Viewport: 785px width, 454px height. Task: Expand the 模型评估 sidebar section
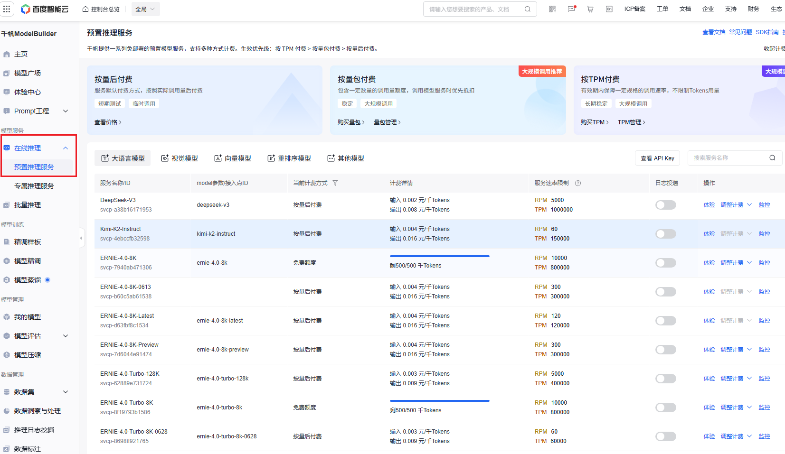66,336
